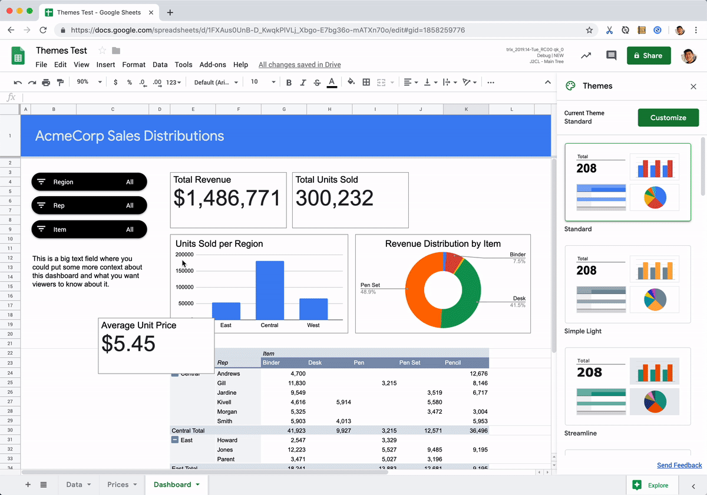
Task: Open the comment history icon
Action: [x=611, y=55]
